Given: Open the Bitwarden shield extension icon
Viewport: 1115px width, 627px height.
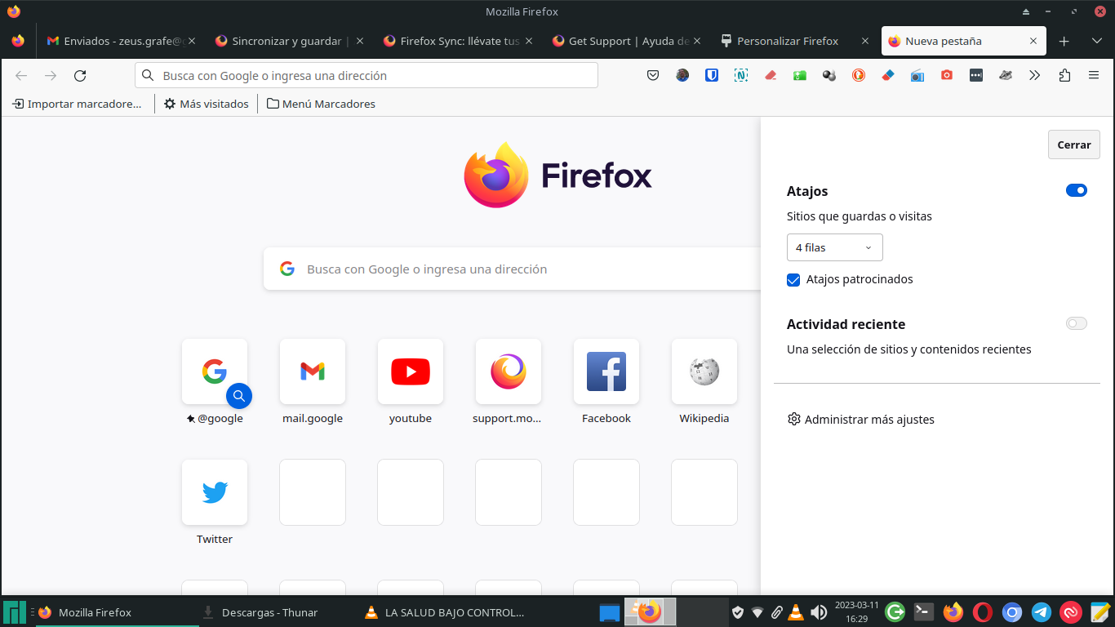Looking at the screenshot, I should click(712, 75).
